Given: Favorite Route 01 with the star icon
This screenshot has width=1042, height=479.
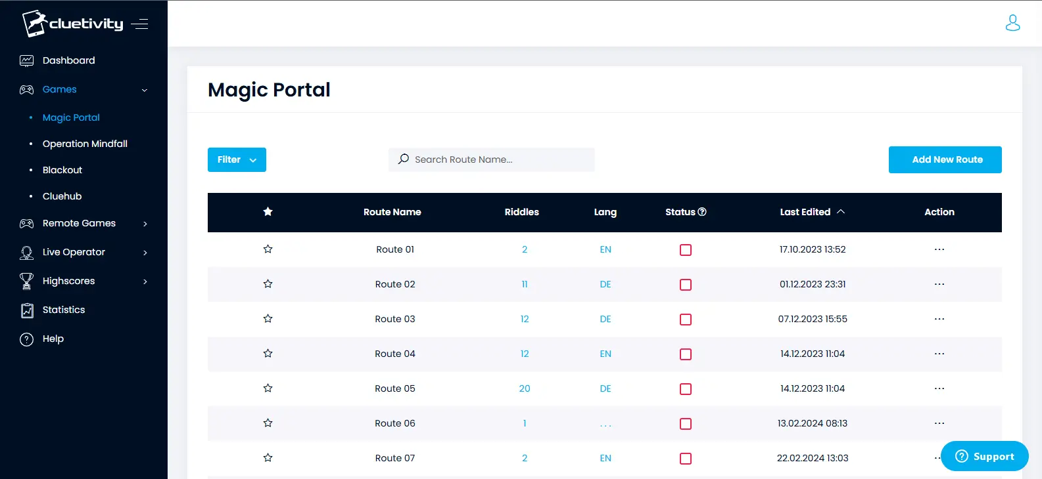Looking at the screenshot, I should coord(268,249).
